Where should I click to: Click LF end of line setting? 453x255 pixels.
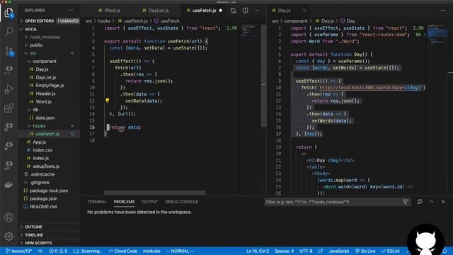(x=321, y=251)
